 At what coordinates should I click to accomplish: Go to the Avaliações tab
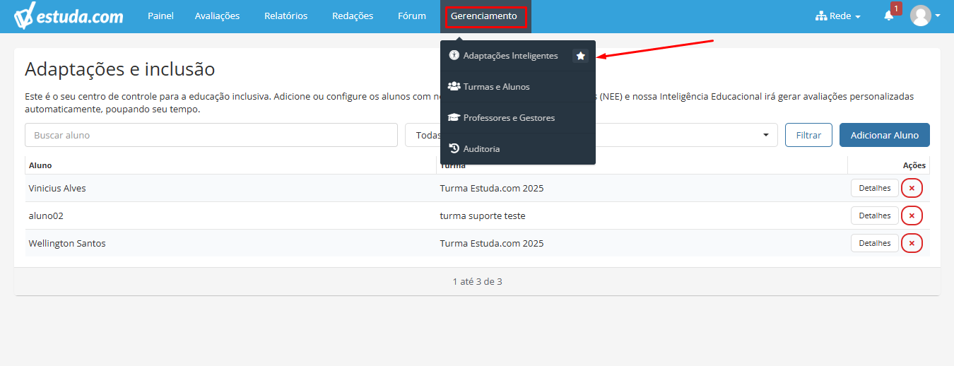click(x=217, y=16)
